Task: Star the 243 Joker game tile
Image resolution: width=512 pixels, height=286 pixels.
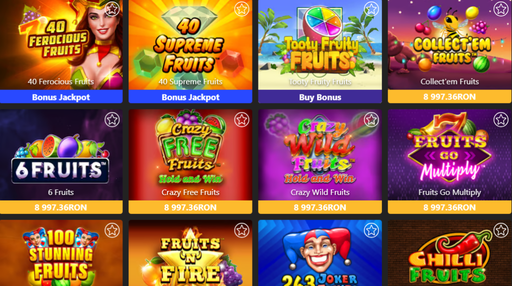Action: point(371,230)
